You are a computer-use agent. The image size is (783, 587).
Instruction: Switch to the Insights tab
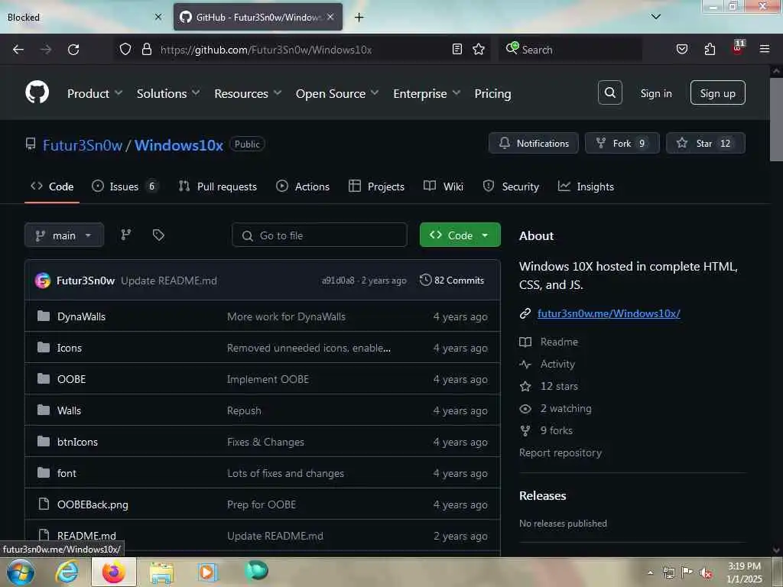click(x=586, y=186)
